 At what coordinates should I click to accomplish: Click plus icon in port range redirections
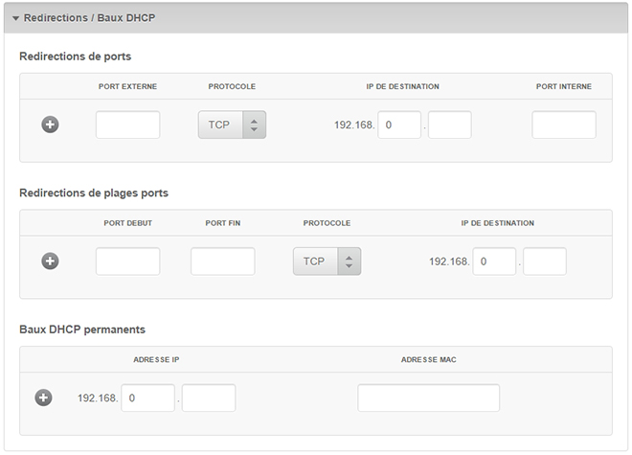coord(51,261)
